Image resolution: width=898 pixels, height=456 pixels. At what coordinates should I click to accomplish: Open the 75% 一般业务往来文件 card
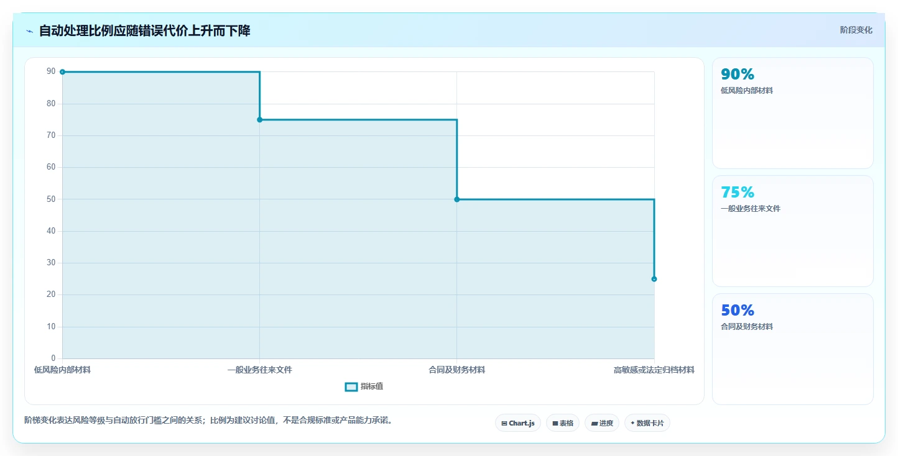click(x=793, y=231)
